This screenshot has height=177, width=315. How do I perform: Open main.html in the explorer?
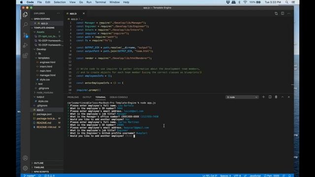pyautogui.click(x=45, y=71)
